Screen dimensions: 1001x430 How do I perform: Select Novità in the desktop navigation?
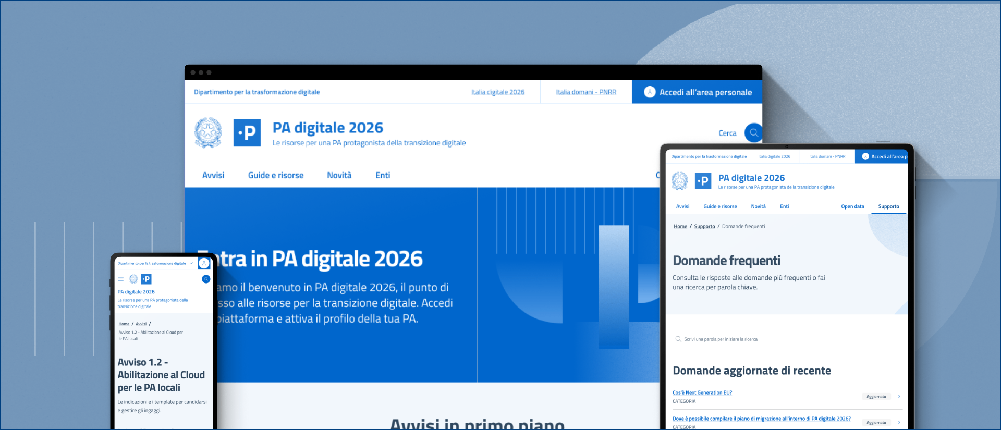pos(339,175)
